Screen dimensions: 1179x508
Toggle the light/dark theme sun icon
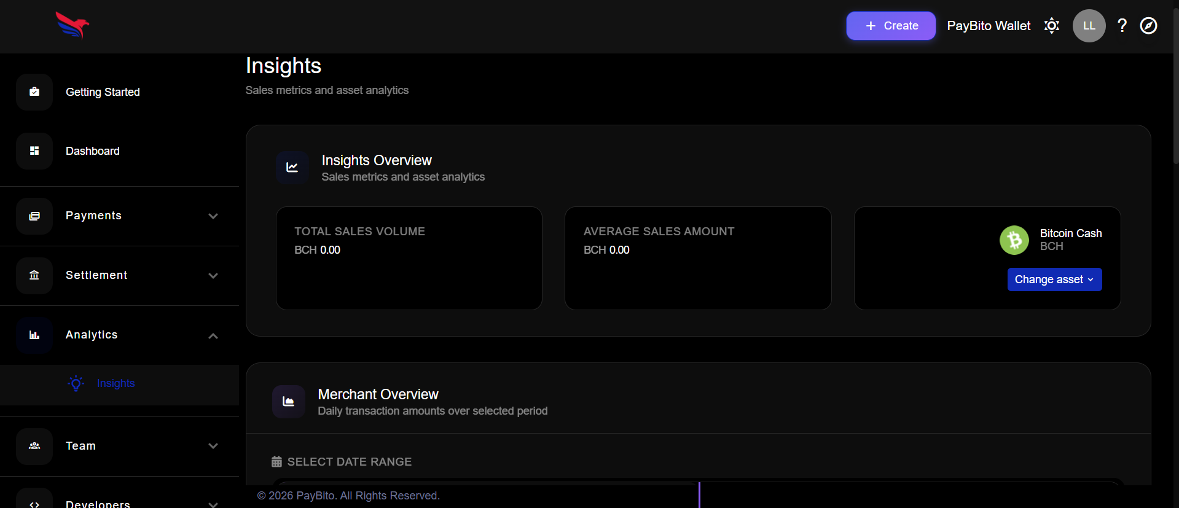(x=1051, y=26)
